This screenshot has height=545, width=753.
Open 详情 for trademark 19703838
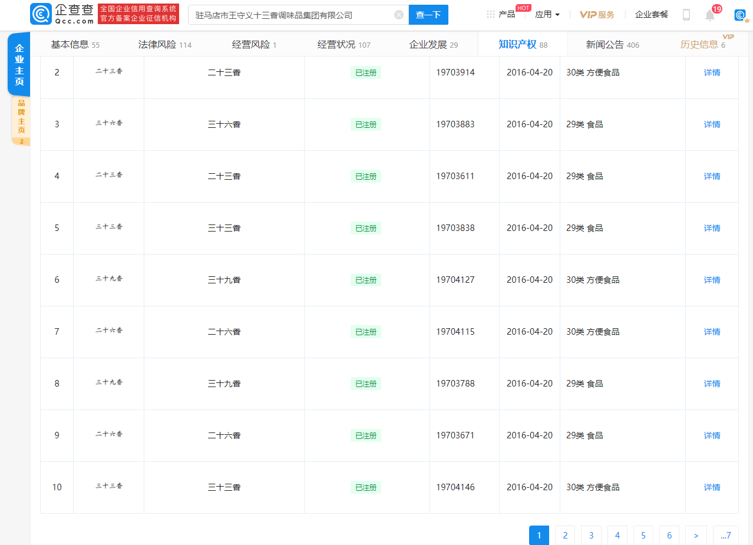712,228
